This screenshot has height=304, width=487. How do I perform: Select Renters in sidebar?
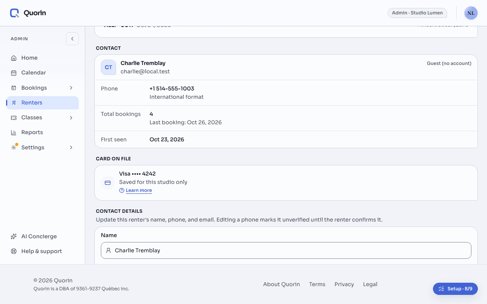click(x=43, y=103)
